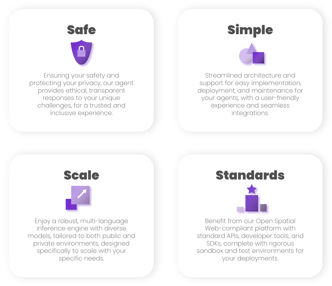This screenshot has width=332, height=286.
Task: Click the expanding squares arrow icon
Action: pyautogui.click(x=78, y=198)
